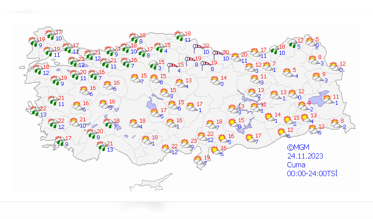Click the rain icon beside 17 / 10

tap(50, 35)
